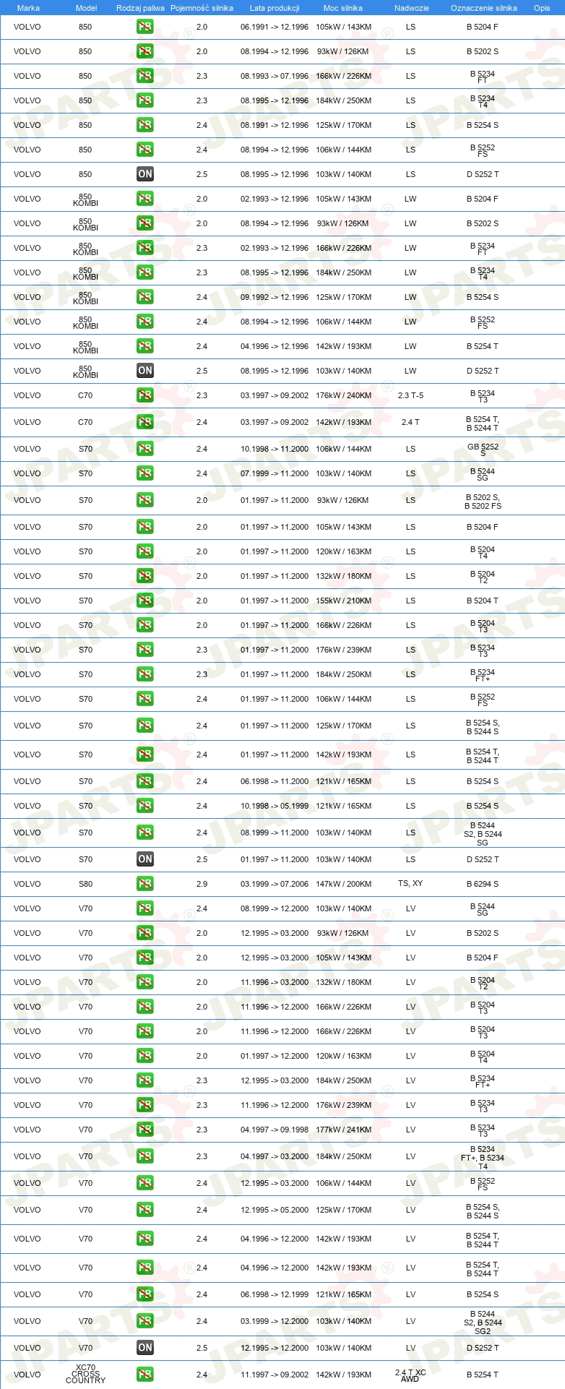565x1389 pixels.
Task: Click PB icon in S70 GB 5252 S row
Action: pos(145,449)
